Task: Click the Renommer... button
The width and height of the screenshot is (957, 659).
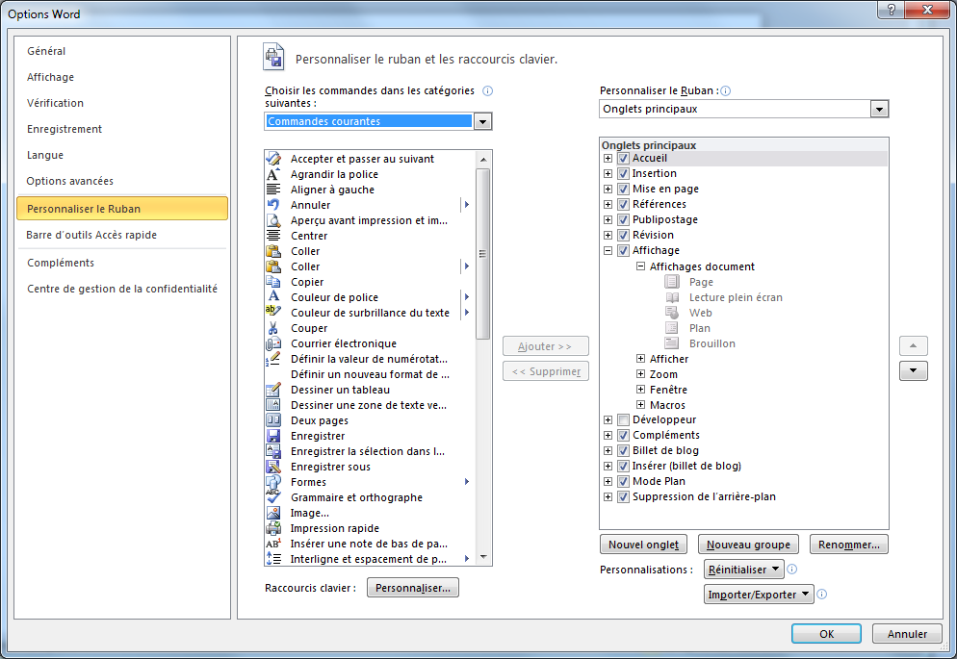Action: coord(849,545)
